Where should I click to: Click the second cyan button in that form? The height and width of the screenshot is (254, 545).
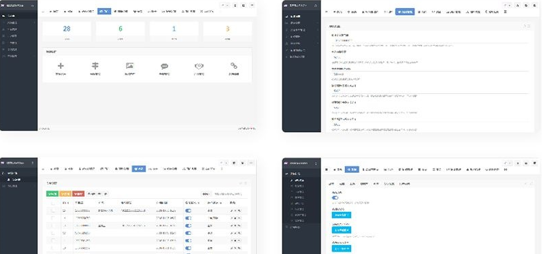pos(342,230)
